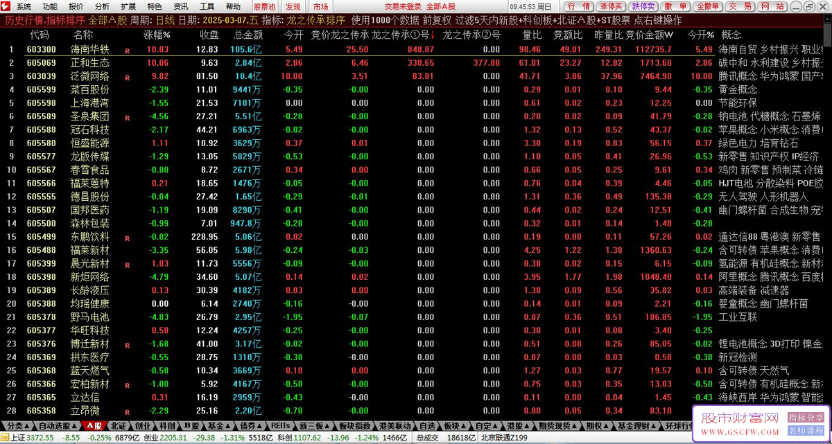This screenshot has height=444, width=832.
Task: Expand the 基金理财 tab dropdown
Action: pos(637,425)
